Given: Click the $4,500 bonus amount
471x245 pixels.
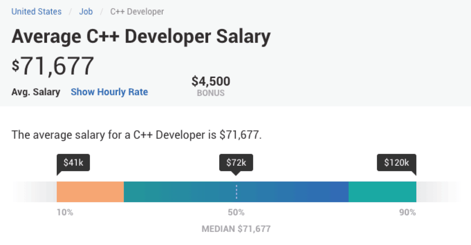Looking at the screenshot, I should pos(211,81).
